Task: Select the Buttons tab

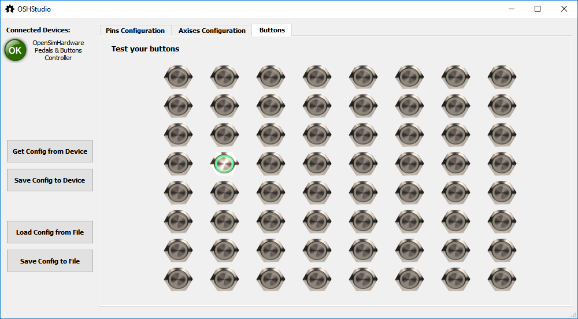Action: coord(272,30)
